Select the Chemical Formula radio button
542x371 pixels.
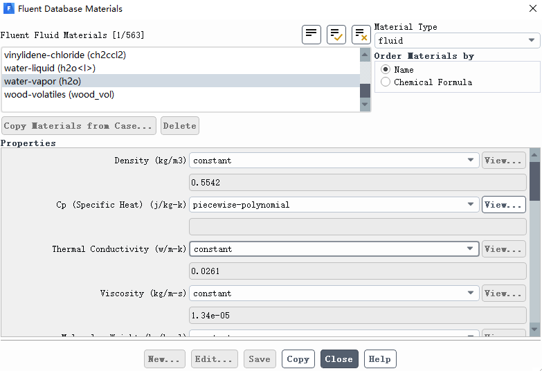coord(386,82)
